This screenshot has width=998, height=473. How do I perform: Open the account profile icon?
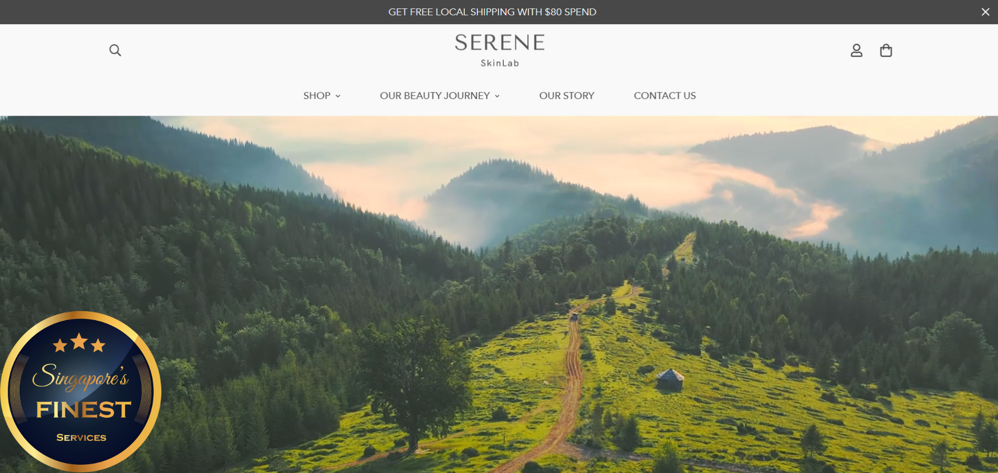pos(857,50)
